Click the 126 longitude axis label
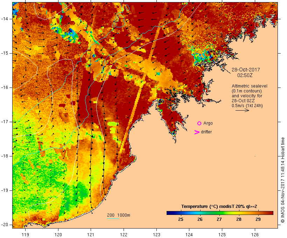This screenshot has height=238, width=287. [x=255, y=234]
